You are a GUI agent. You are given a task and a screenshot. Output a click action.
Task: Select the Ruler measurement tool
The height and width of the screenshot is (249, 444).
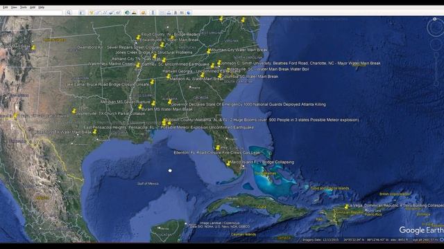pyautogui.click(x=153, y=12)
